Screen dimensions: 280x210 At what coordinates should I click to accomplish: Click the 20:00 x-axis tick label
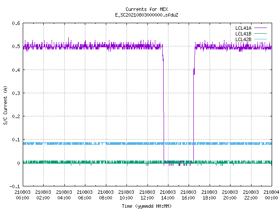click(230, 198)
